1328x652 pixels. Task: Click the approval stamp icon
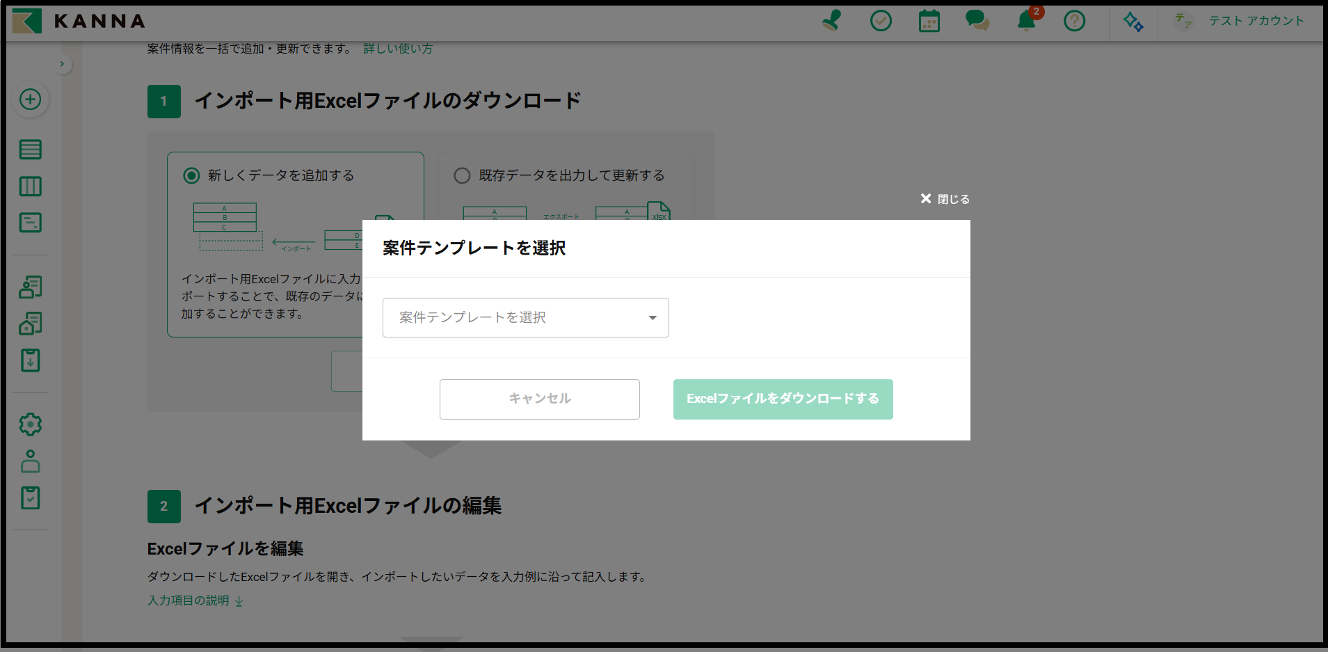[829, 22]
